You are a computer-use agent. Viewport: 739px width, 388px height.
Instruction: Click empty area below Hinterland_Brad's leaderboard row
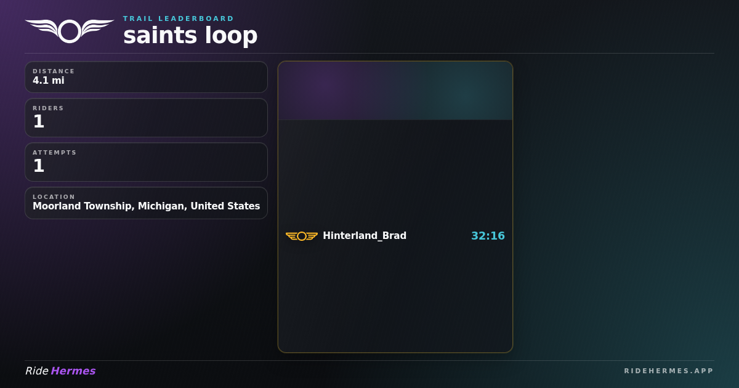click(x=395, y=299)
